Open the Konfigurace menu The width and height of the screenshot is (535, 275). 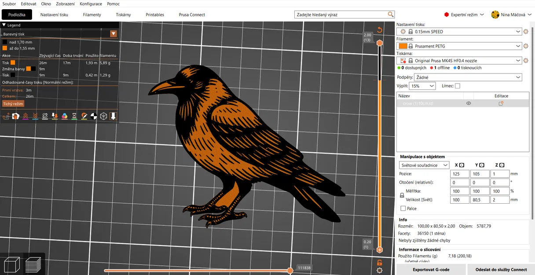(x=91, y=4)
